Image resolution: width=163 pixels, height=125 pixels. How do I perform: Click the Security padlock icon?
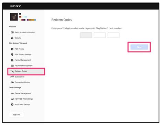(12, 38)
